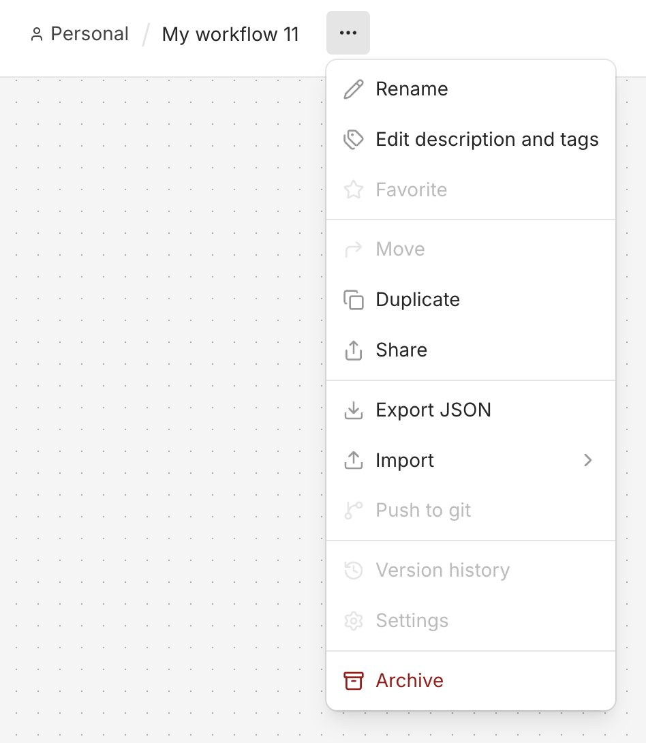The image size is (646, 743).
Task: Click the gear icon beside Settings
Action: coord(353,620)
